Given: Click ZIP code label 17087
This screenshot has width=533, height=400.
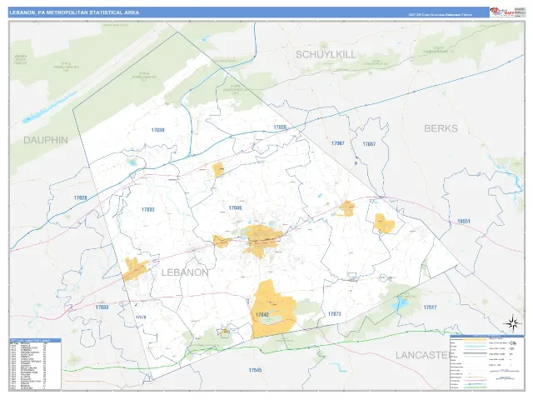Looking at the screenshot, I should [369, 144].
